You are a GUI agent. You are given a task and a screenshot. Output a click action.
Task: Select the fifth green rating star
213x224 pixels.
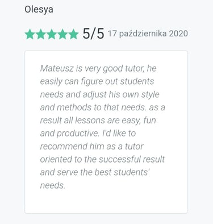[x=73, y=35]
